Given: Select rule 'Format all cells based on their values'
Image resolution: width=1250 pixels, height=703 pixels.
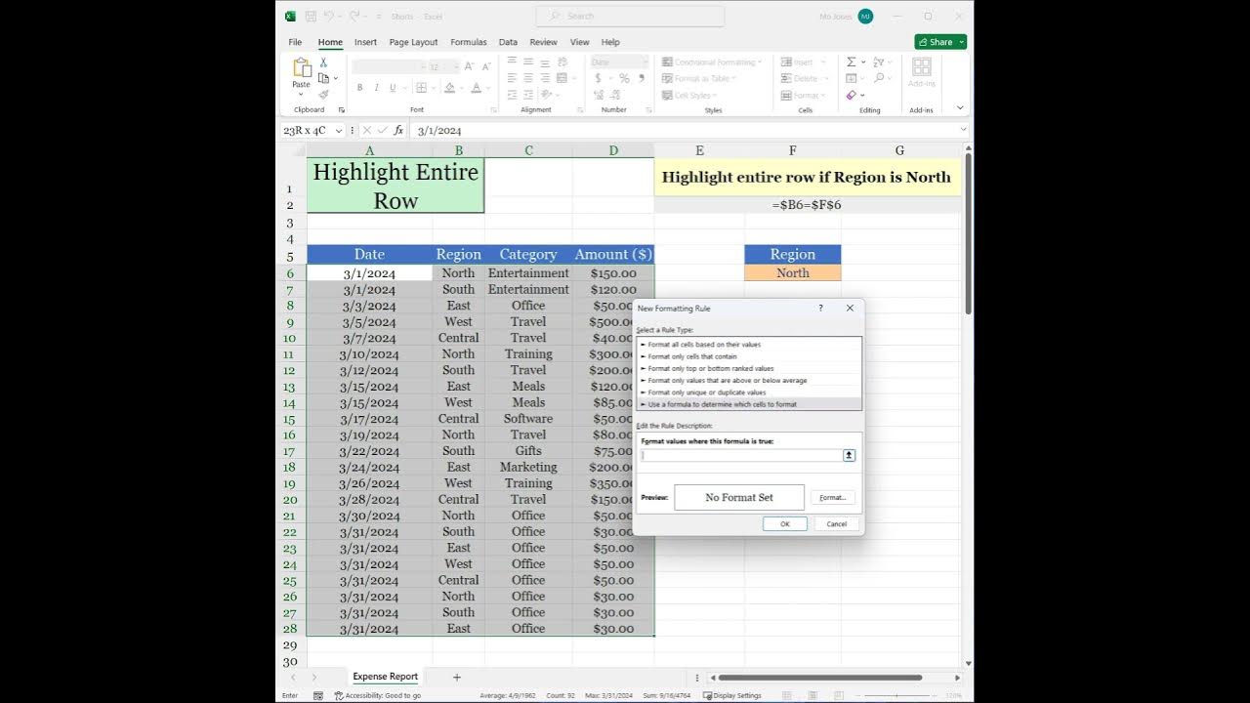Looking at the screenshot, I should point(750,345).
